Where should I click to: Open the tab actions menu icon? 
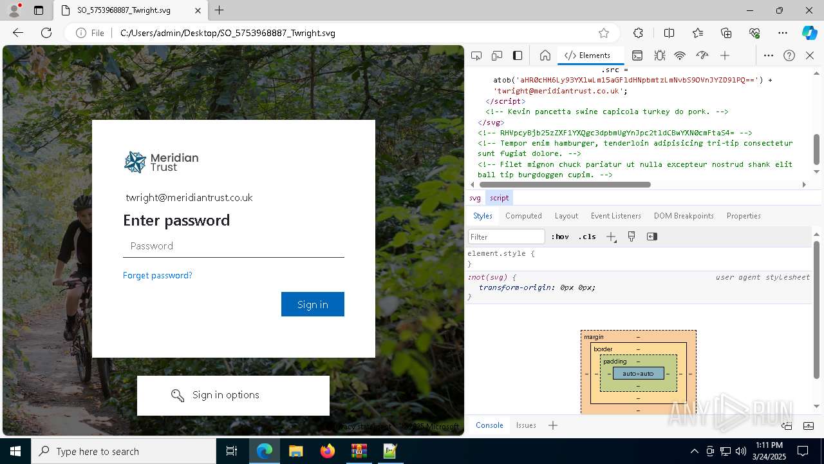click(39, 10)
